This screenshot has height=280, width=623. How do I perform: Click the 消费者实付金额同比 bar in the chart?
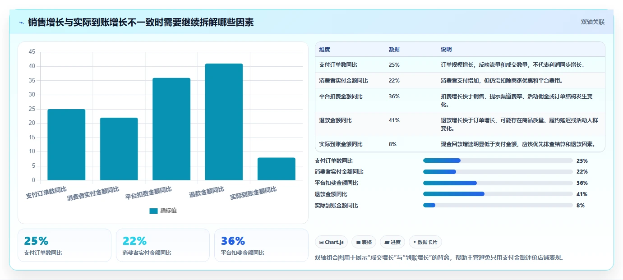point(119,149)
